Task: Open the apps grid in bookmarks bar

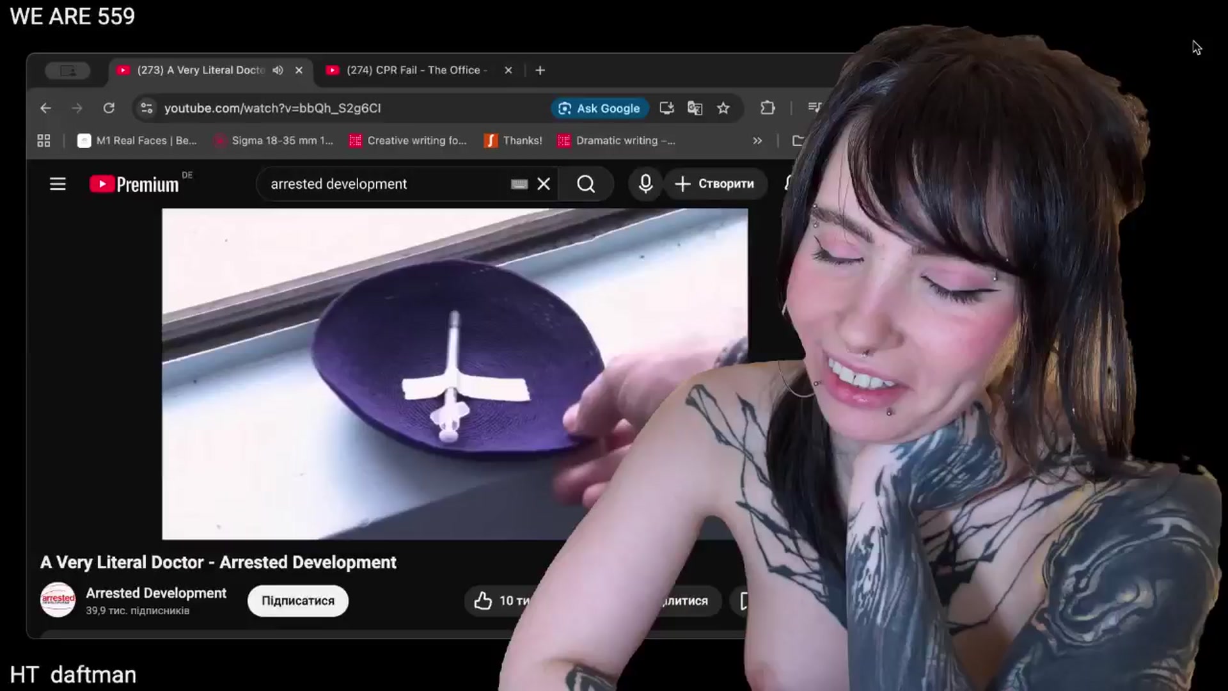Action: [43, 141]
